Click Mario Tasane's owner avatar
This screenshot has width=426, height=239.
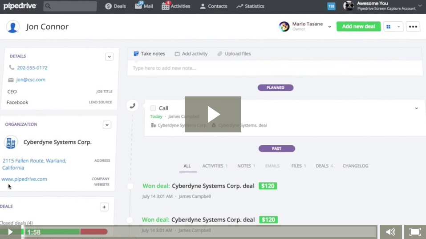point(284,27)
